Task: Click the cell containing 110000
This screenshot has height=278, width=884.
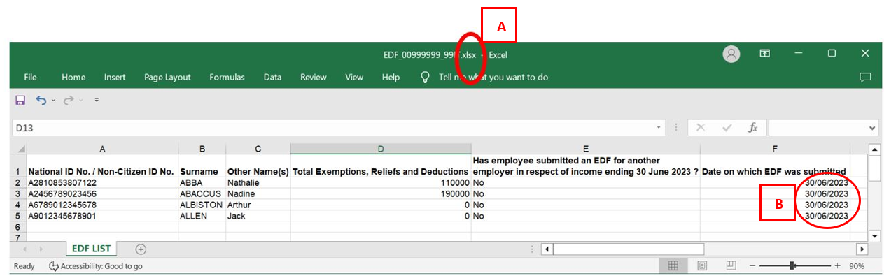Action: click(x=381, y=182)
